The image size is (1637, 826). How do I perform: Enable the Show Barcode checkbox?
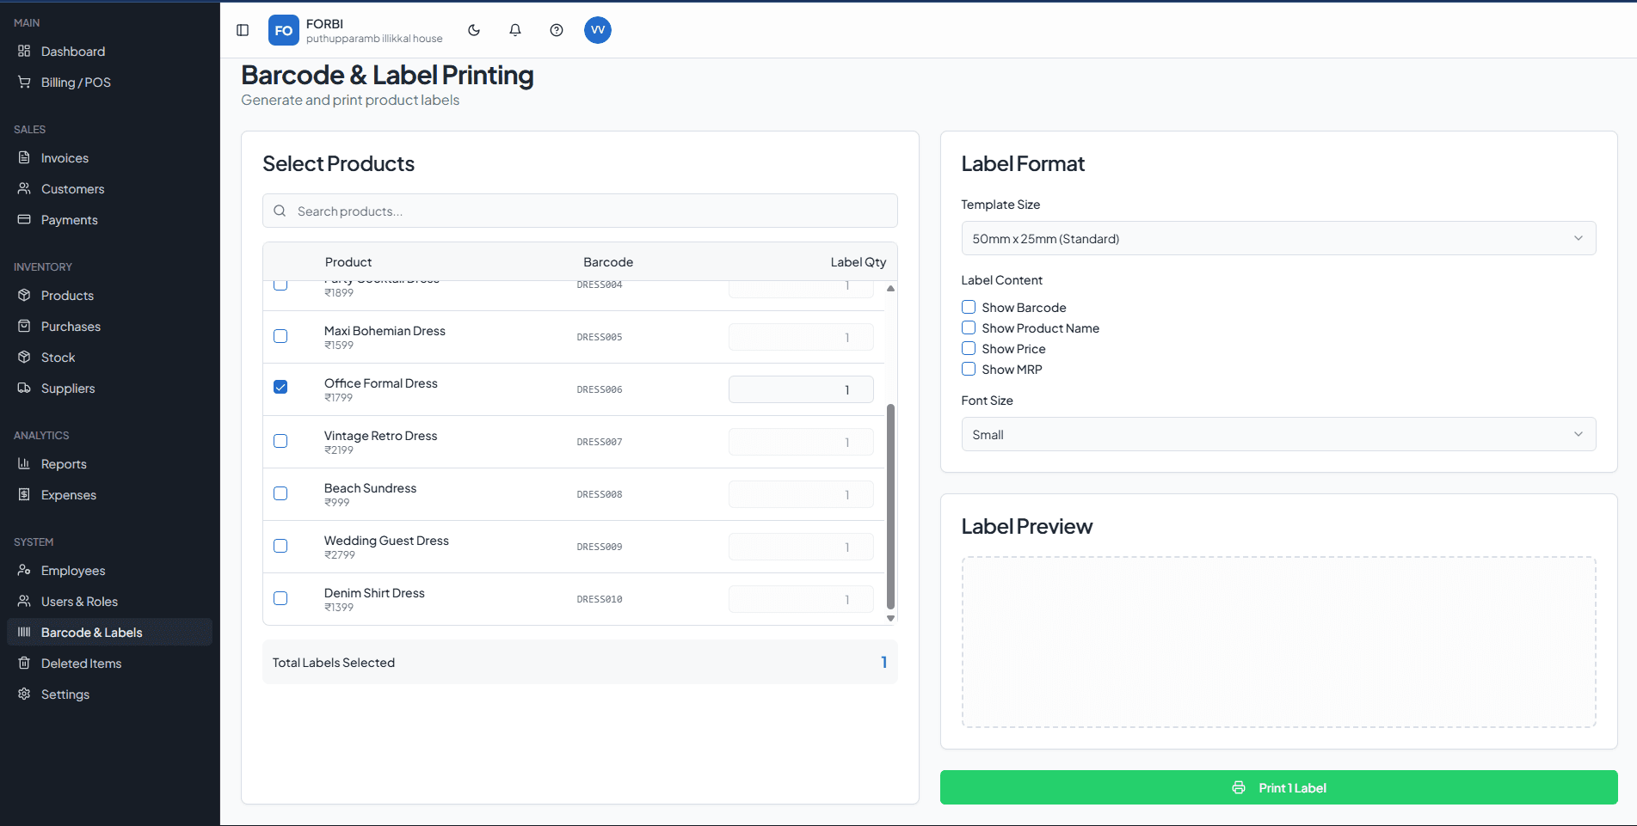tap(969, 308)
